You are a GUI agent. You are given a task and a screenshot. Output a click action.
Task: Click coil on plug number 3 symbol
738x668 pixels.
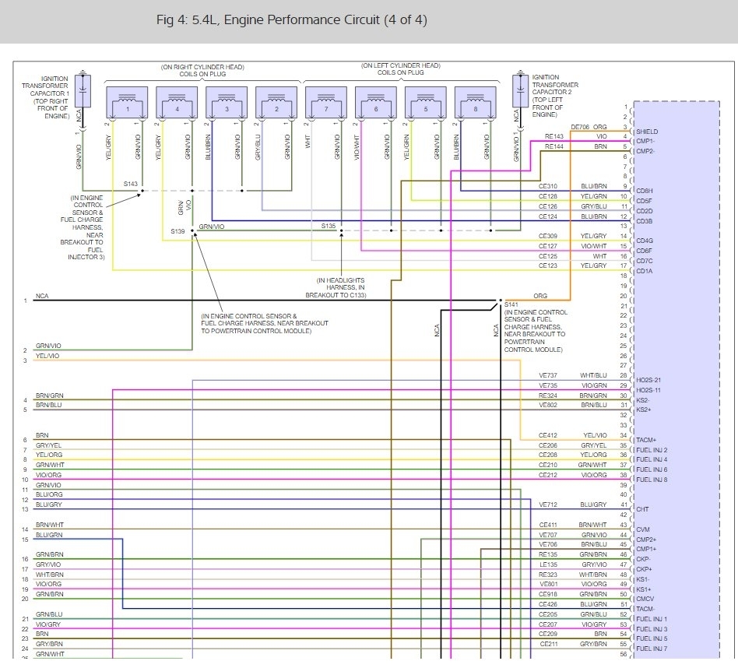point(227,102)
